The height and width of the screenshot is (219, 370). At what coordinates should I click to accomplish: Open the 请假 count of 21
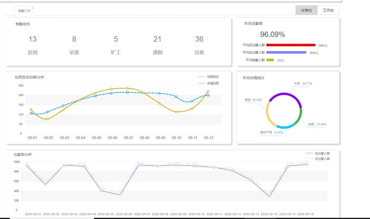coord(157,39)
